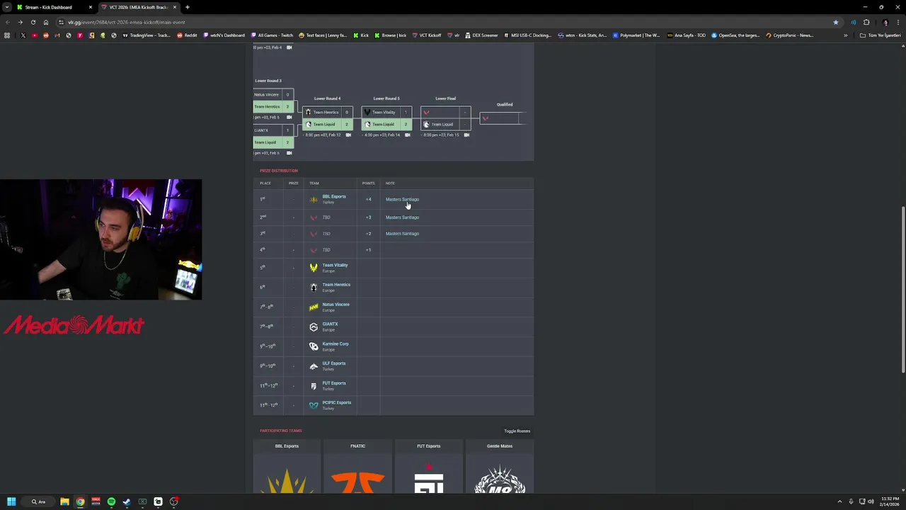The height and width of the screenshot is (510, 906).
Task: Open the CryptoPanic News bookmark
Action: point(790,35)
